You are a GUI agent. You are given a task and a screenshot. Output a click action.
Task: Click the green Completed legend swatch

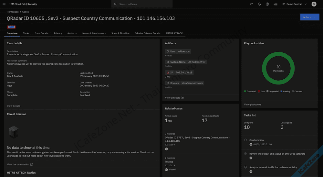click(245, 92)
